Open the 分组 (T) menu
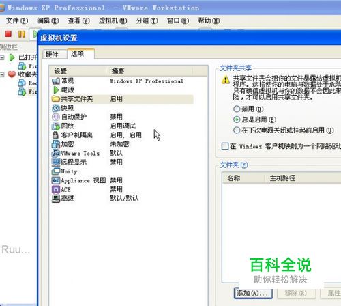Image resolution: width=341 pixels, height=306 pixels. (147, 20)
